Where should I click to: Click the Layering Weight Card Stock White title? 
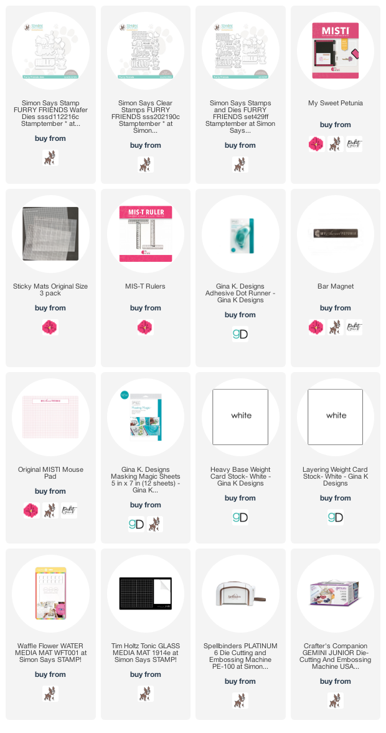click(x=335, y=476)
